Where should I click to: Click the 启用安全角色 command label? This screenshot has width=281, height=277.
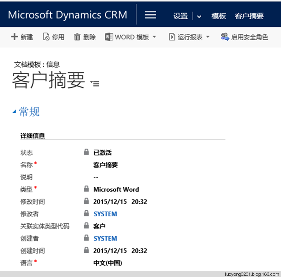250,37
